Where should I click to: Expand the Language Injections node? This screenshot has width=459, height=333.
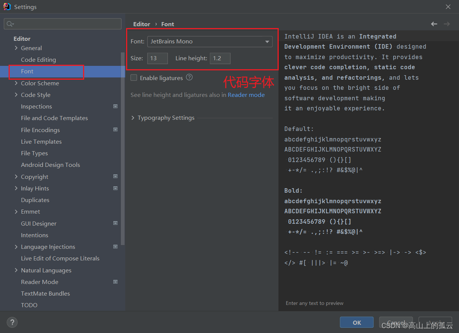(16, 247)
